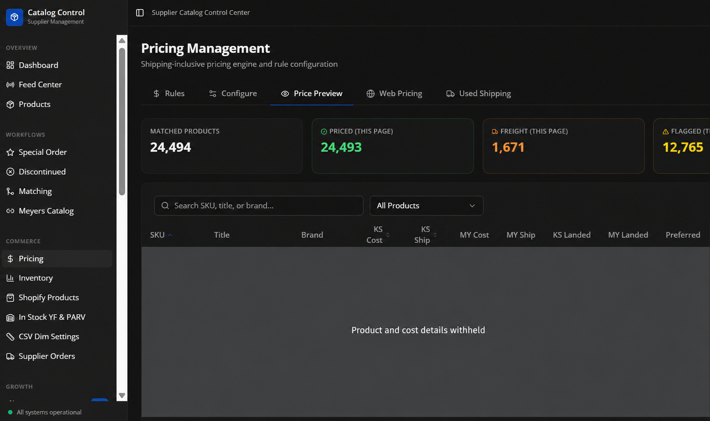The height and width of the screenshot is (421, 710).
Task: Open Dashboard in the sidebar
Action: click(57, 65)
